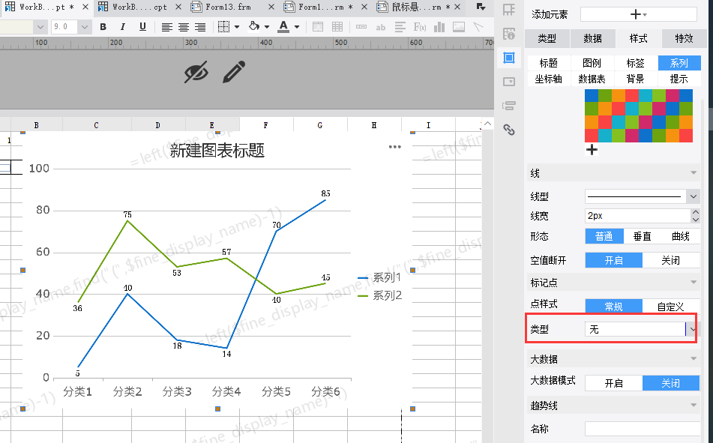
Task: Add a custom color with the plus below palette
Action: 592,150
